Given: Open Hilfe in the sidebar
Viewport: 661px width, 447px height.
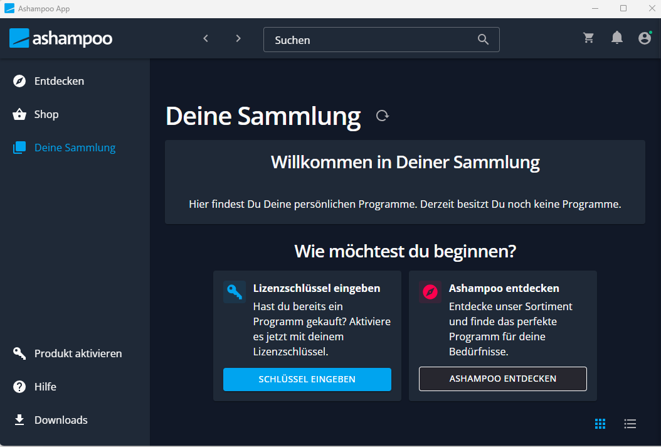Looking at the screenshot, I should [x=75, y=387].
